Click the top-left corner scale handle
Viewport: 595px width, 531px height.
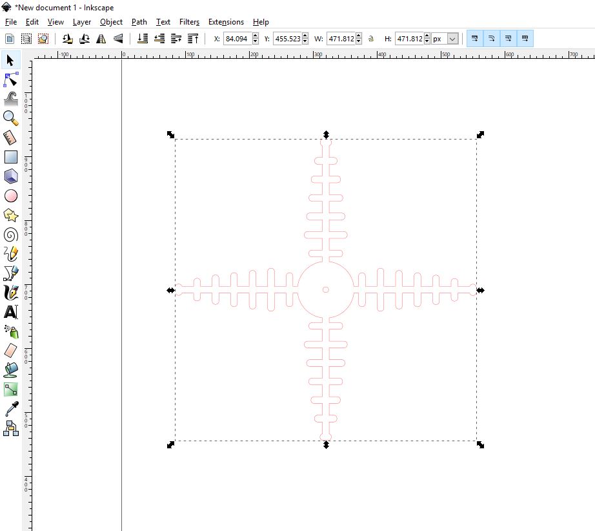click(x=171, y=134)
